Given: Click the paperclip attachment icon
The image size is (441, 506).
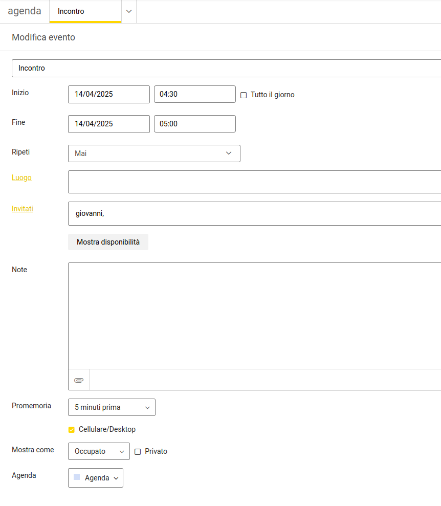Looking at the screenshot, I should tap(79, 380).
